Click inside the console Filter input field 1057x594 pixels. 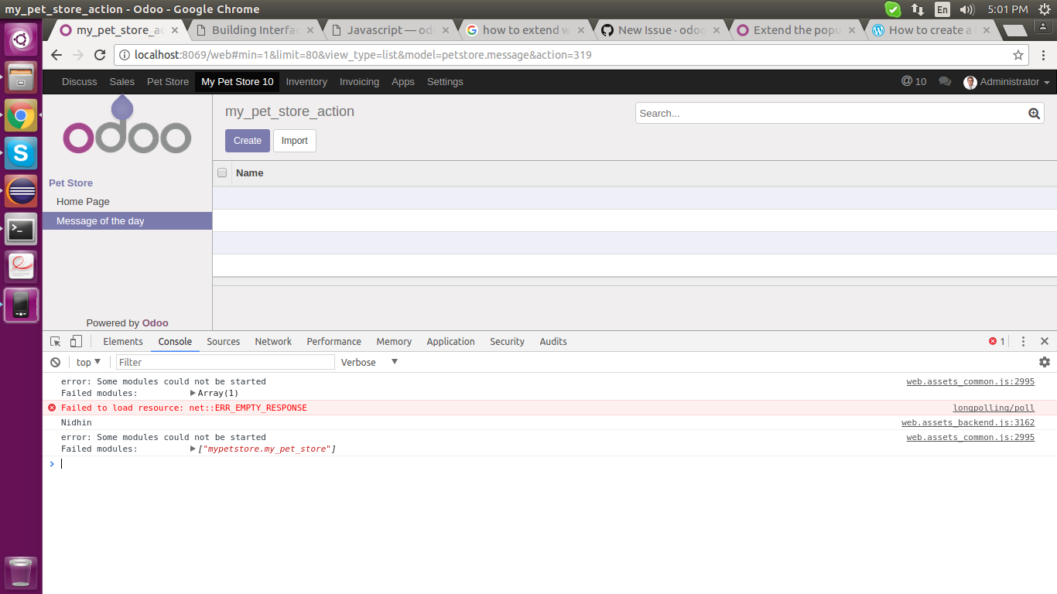click(224, 362)
